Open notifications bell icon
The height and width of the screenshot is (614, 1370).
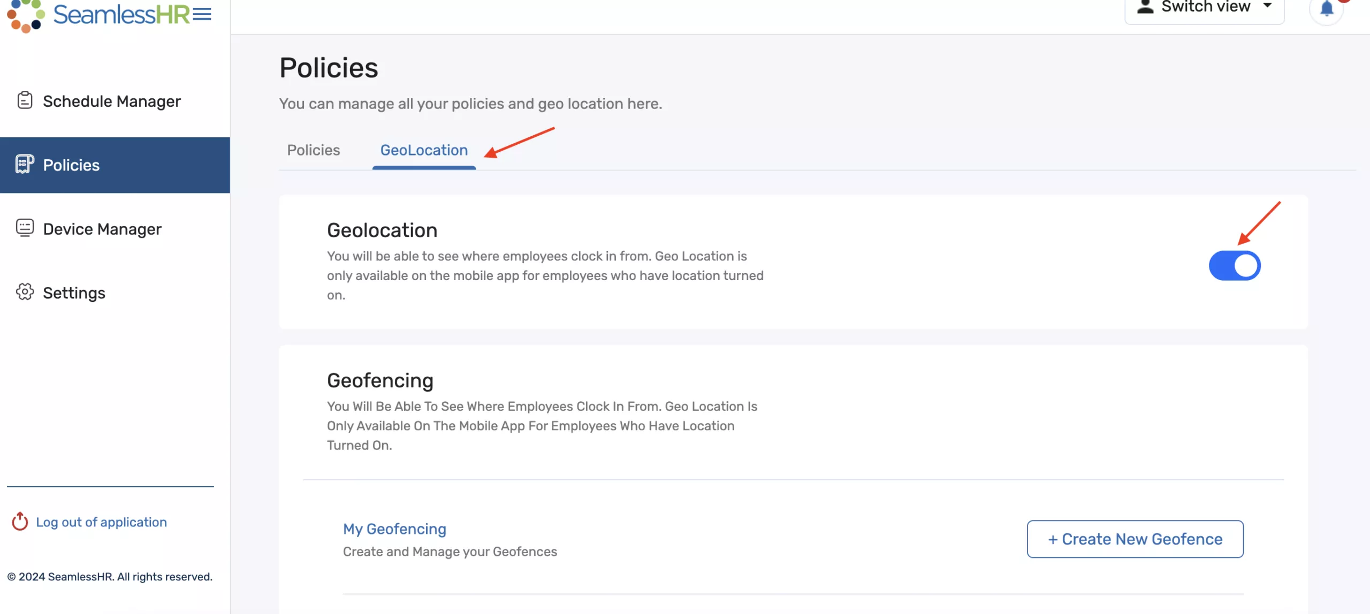1326,9
